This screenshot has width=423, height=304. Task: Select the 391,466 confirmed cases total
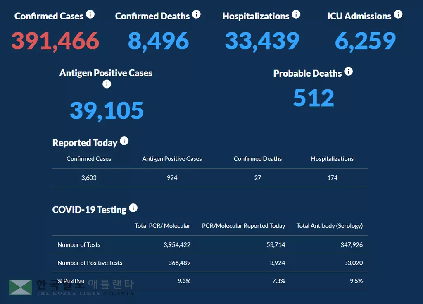(55, 41)
